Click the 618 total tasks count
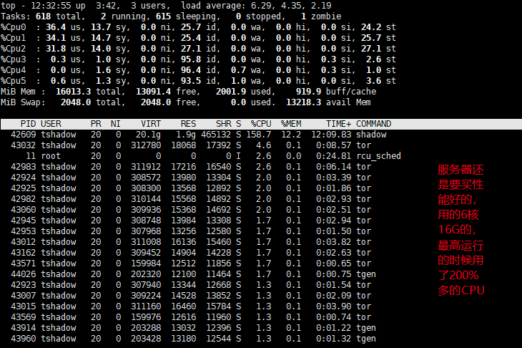The image size is (522, 348). (x=44, y=16)
